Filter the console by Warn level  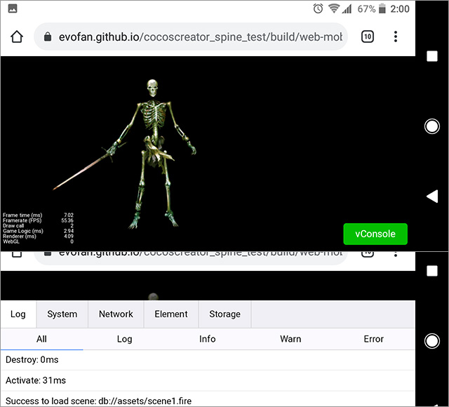[290, 339]
